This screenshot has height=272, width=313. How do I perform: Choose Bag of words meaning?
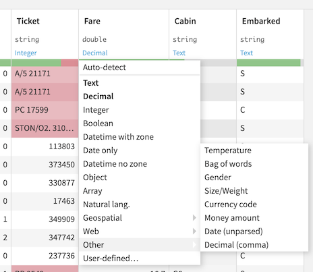pos(254,164)
